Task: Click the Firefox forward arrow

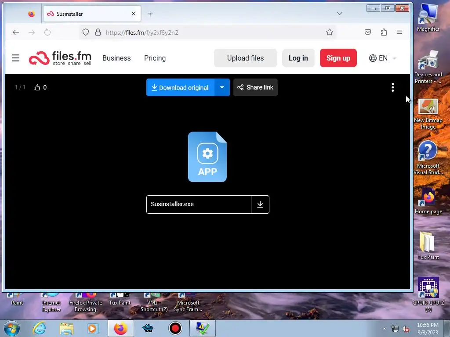Action: tap(32, 32)
